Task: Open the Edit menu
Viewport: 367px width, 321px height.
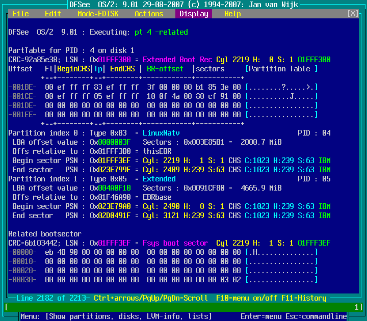Action: coord(53,14)
